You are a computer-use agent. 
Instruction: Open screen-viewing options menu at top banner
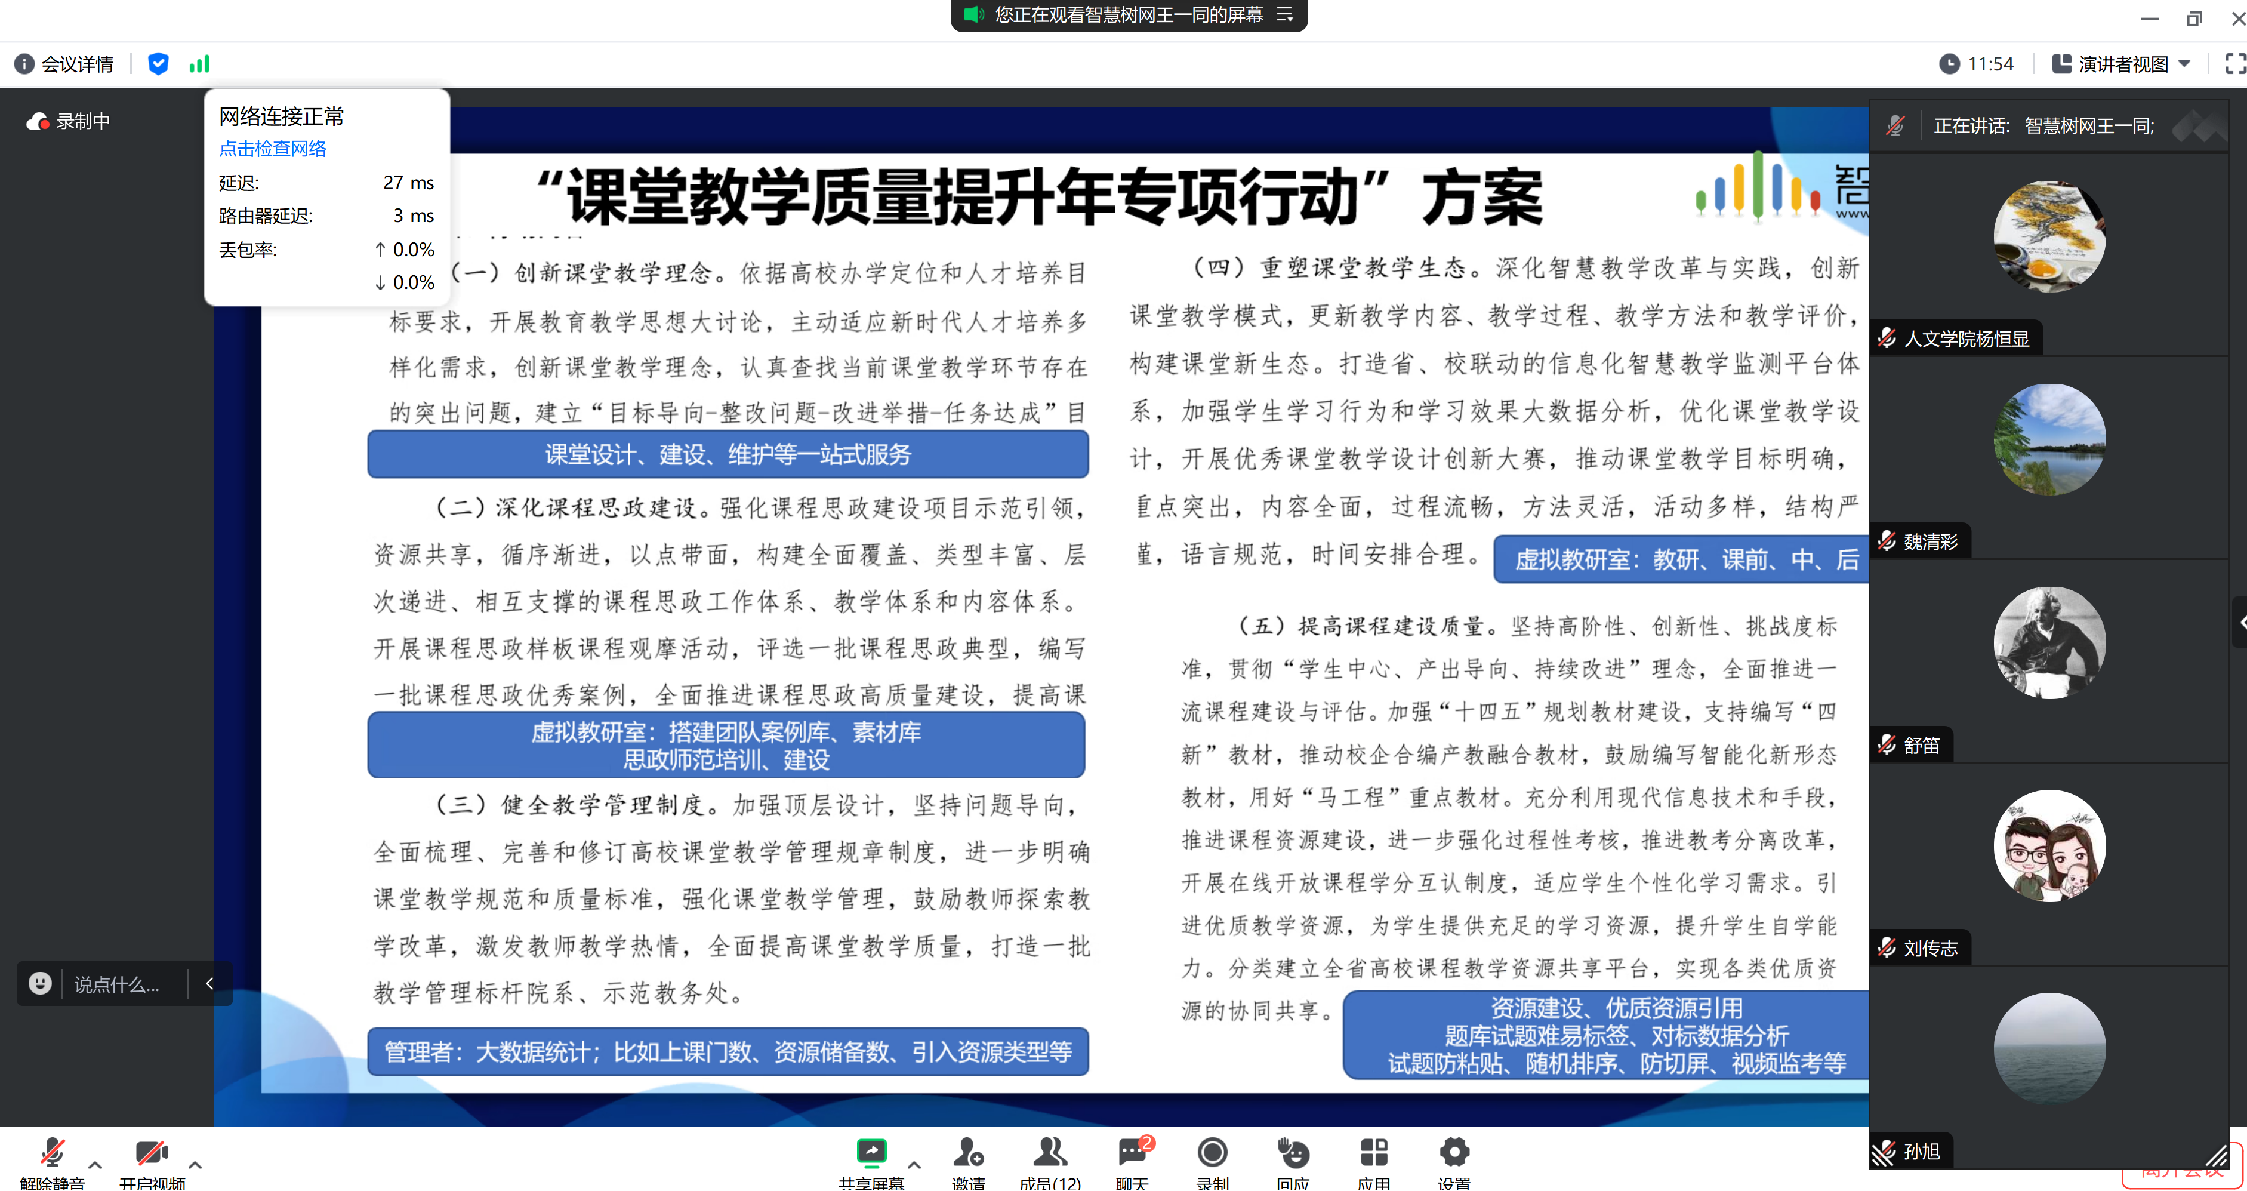pyautogui.click(x=1285, y=14)
